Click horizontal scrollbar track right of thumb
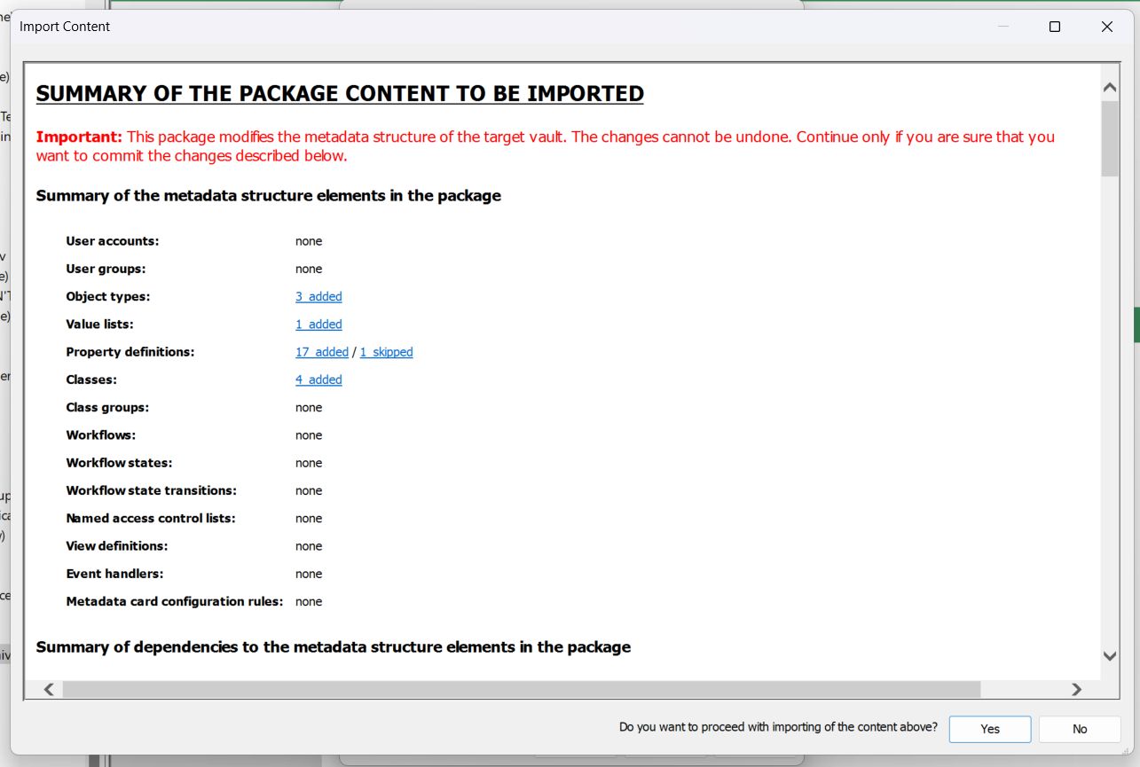1140x767 pixels. (x=1022, y=689)
